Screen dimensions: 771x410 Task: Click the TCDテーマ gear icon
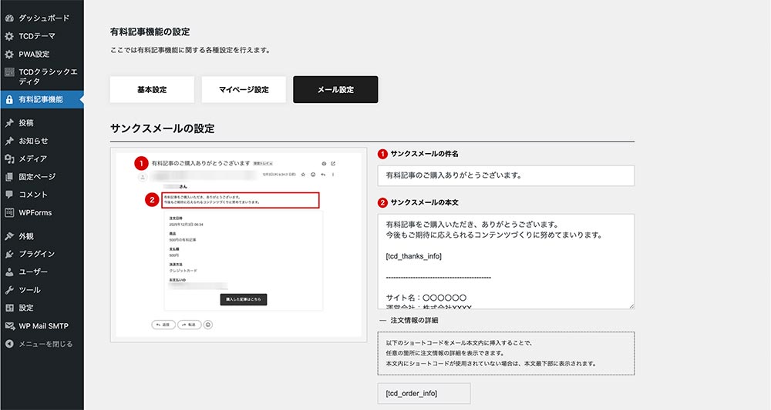click(x=8, y=36)
